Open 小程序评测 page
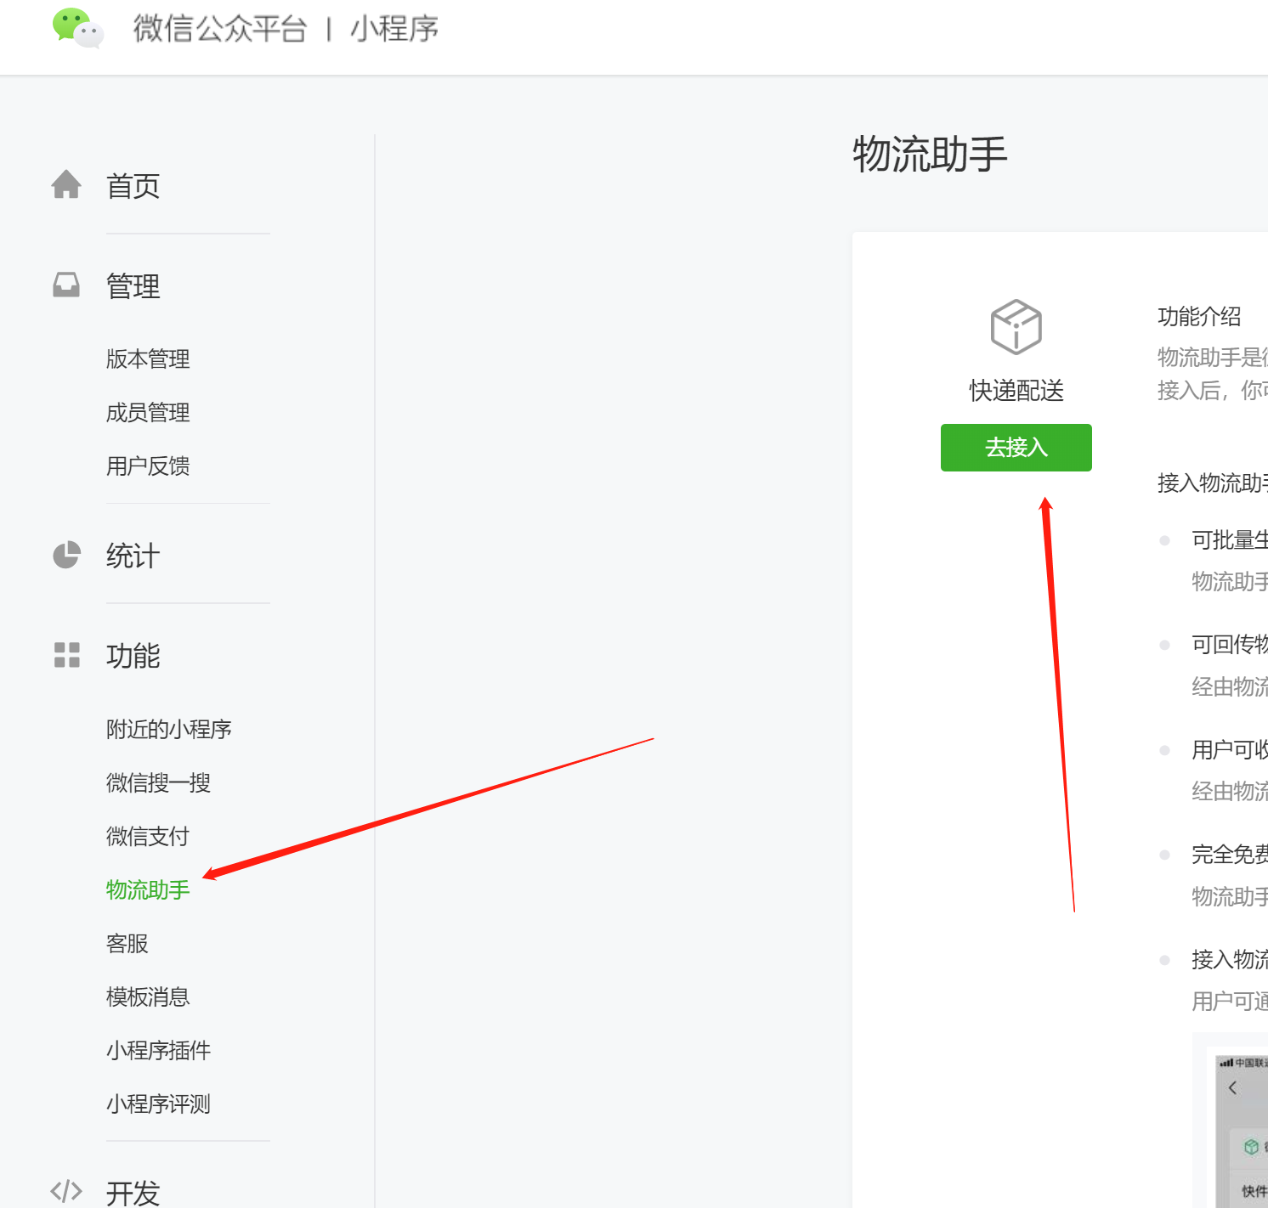The image size is (1268, 1208). coord(159,1104)
